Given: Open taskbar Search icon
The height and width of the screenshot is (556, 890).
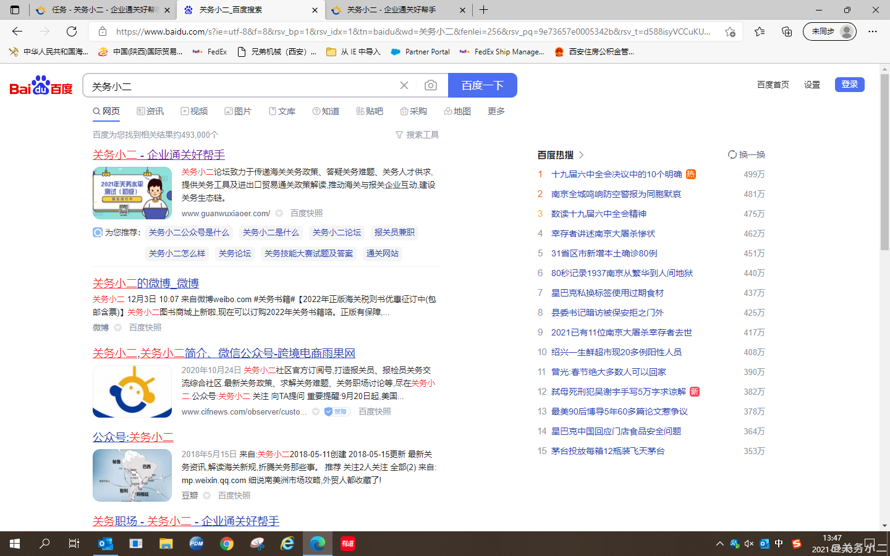Looking at the screenshot, I should [x=44, y=544].
